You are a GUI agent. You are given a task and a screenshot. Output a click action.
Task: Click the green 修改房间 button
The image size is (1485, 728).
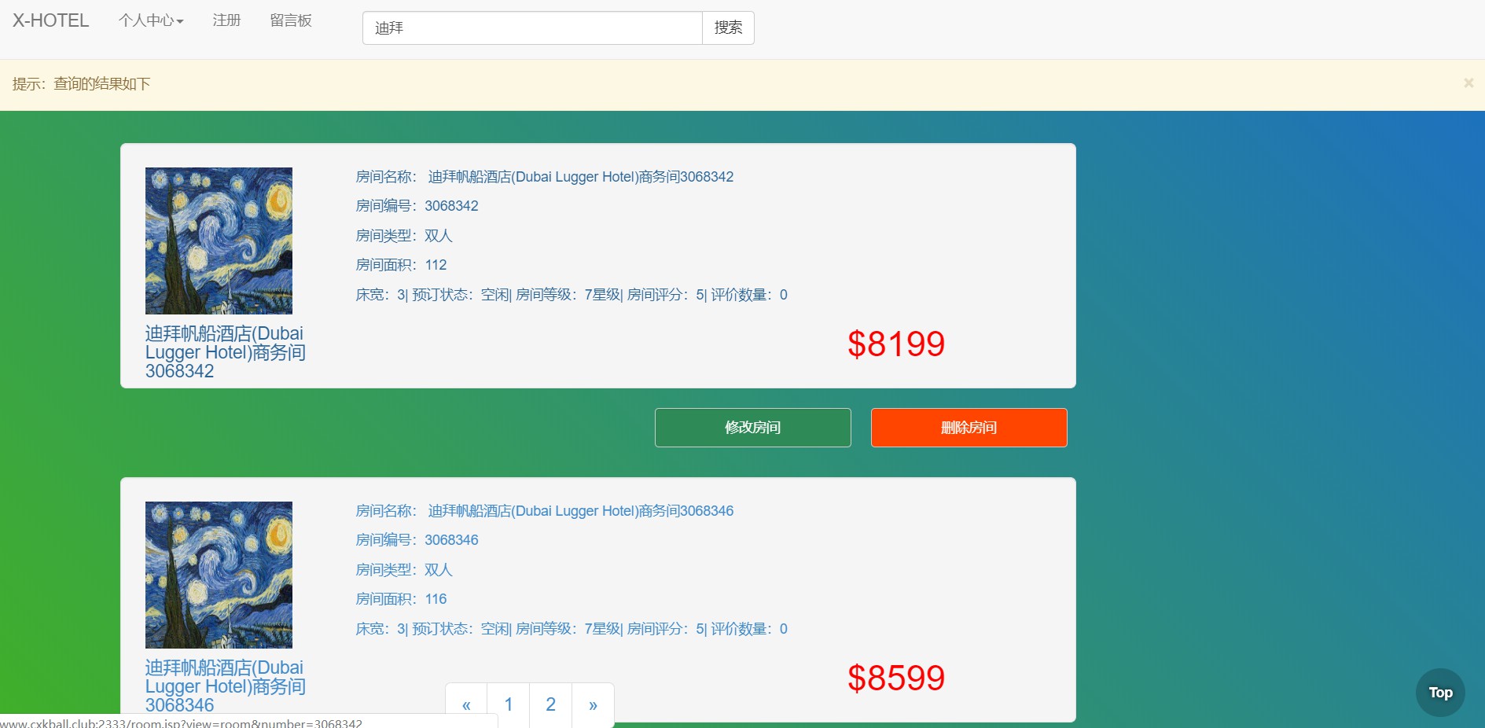[752, 428]
